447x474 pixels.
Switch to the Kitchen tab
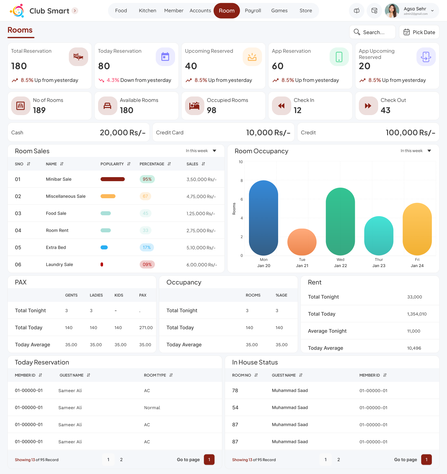click(x=147, y=11)
